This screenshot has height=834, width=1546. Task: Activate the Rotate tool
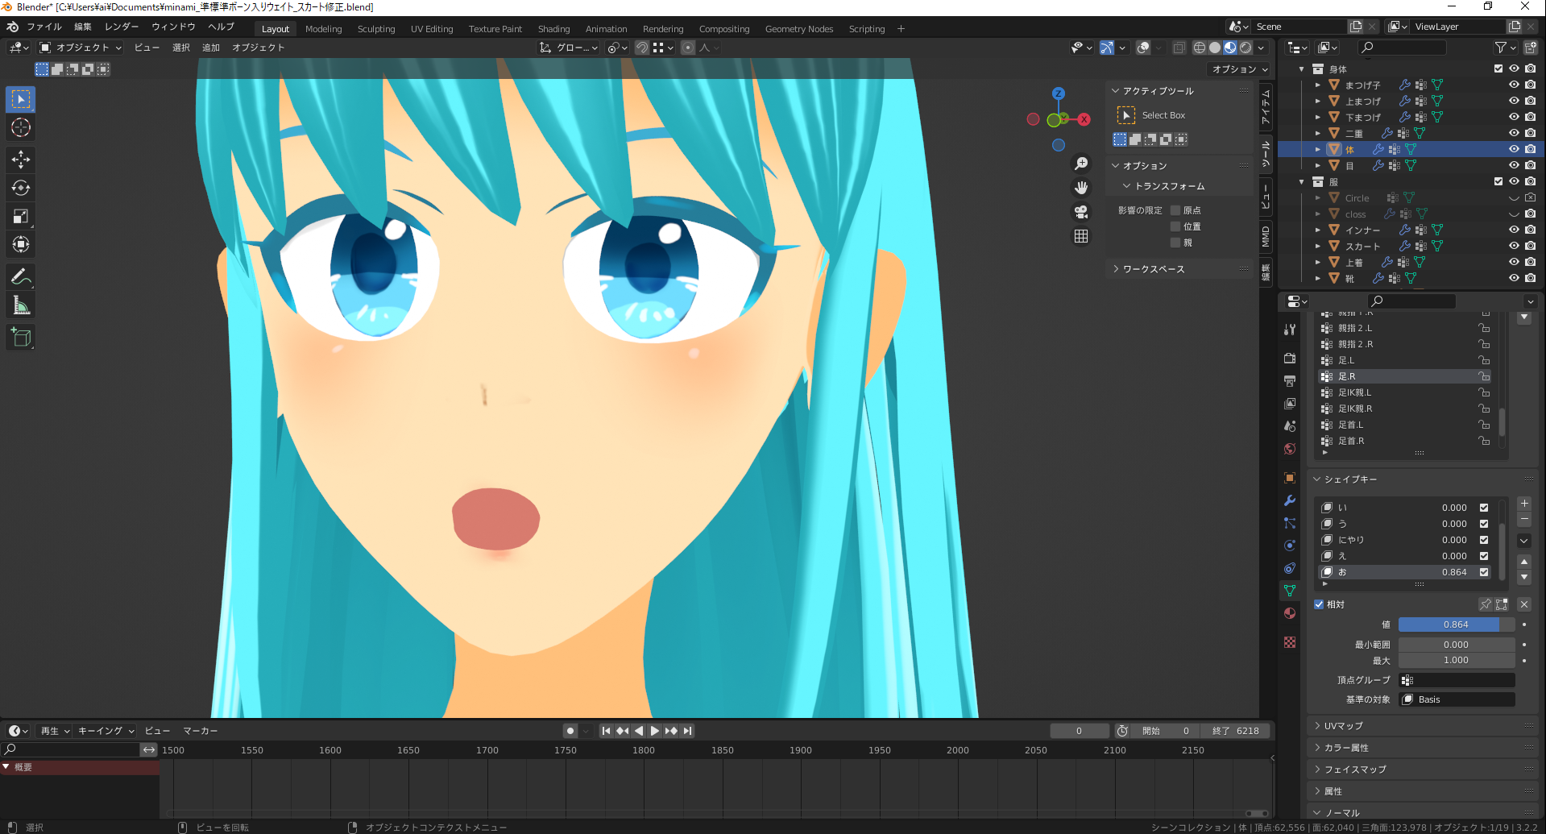pos(21,188)
